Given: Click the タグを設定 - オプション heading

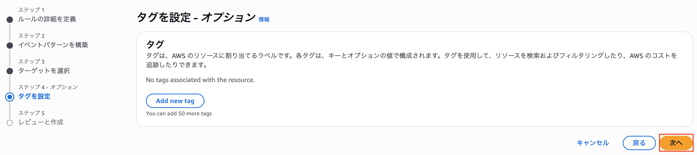Looking at the screenshot, I should (196, 18).
